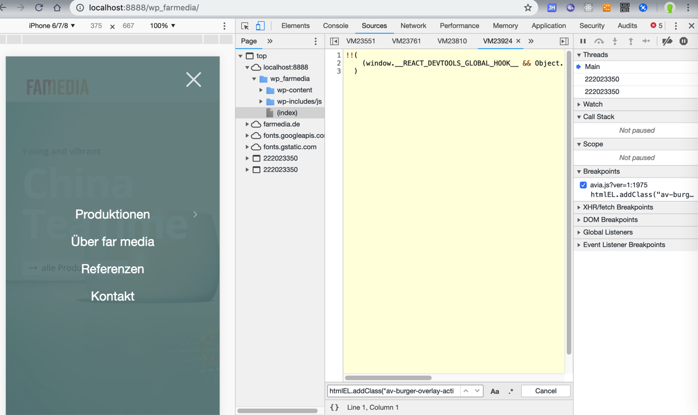Expand the wp-includes/js folder

pyautogui.click(x=261, y=101)
